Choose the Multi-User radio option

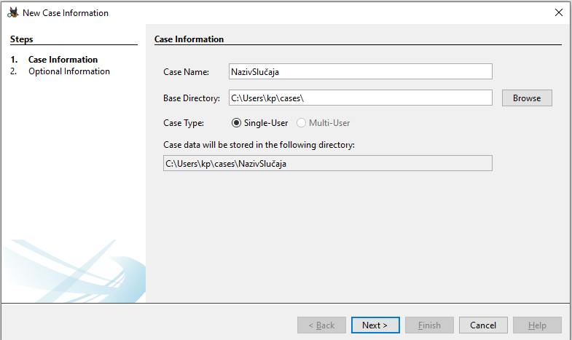pos(300,123)
